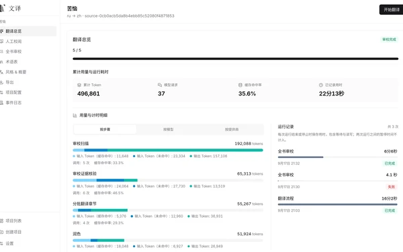Open 项目配置 in the sidebar
Viewport: 403px width, 252px height.
[28, 92]
